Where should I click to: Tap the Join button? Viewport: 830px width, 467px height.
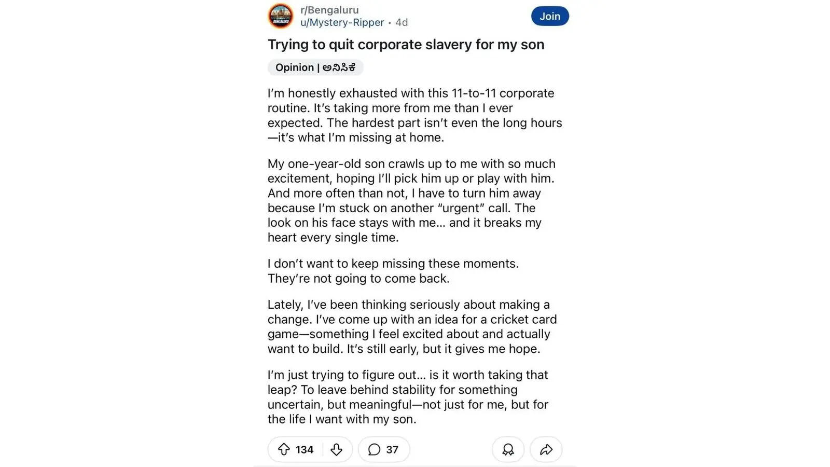[549, 16]
